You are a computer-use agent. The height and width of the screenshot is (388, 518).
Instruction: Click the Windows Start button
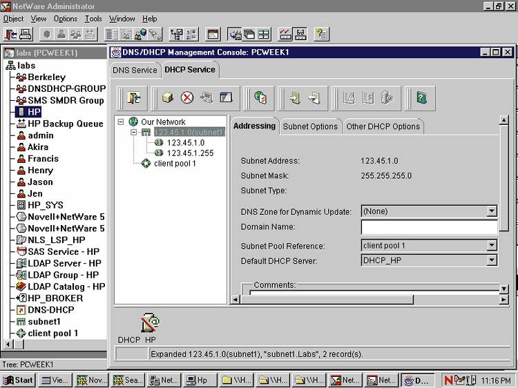click(19, 380)
